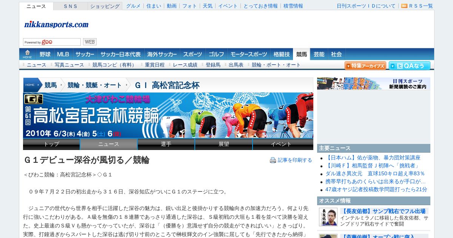Viewport: 453px width, 238px height.
Task: Open the 登録馬 link
Action: pos(213,65)
